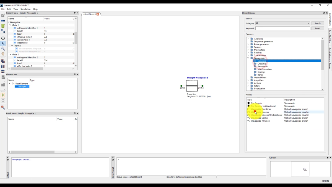The image size is (332, 187).
Task: Click the Full View canvas thumbnail
Action: (300, 169)
